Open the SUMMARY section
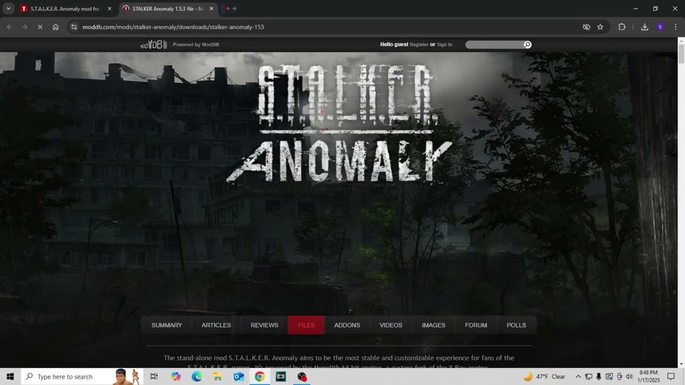 (166, 325)
